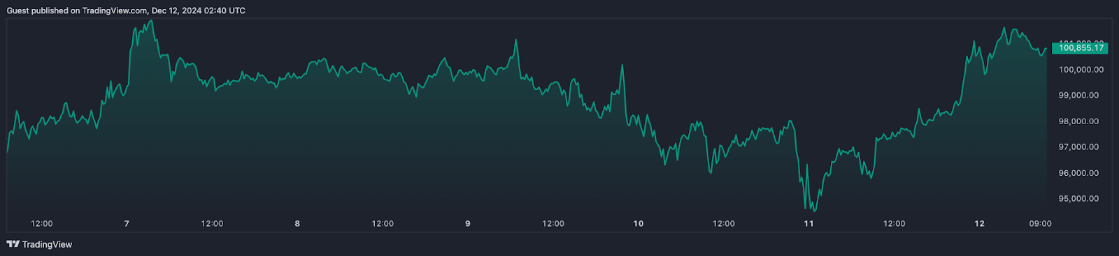This screenshot has height=256, width=1119.
Task: Click the date label 9 on the time axis
Action: point(468,224)
